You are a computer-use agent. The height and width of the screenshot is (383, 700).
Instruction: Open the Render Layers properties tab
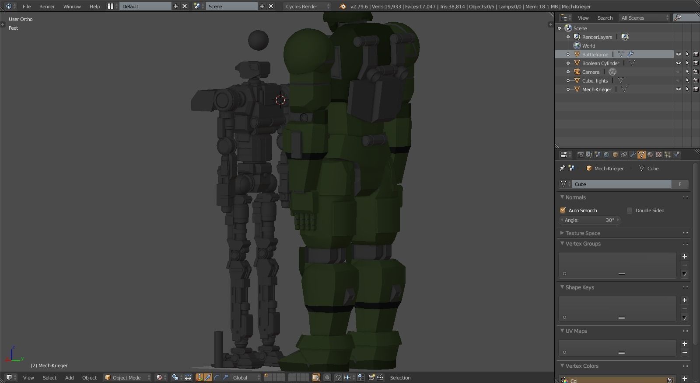coord(589,155)
